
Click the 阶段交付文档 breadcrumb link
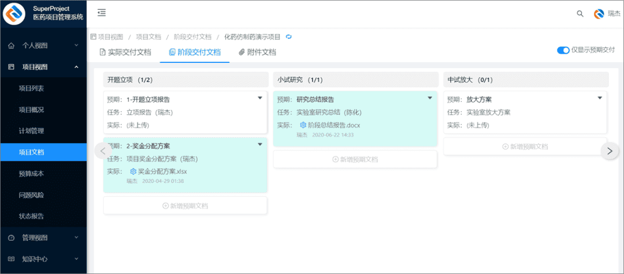(192, 37)
